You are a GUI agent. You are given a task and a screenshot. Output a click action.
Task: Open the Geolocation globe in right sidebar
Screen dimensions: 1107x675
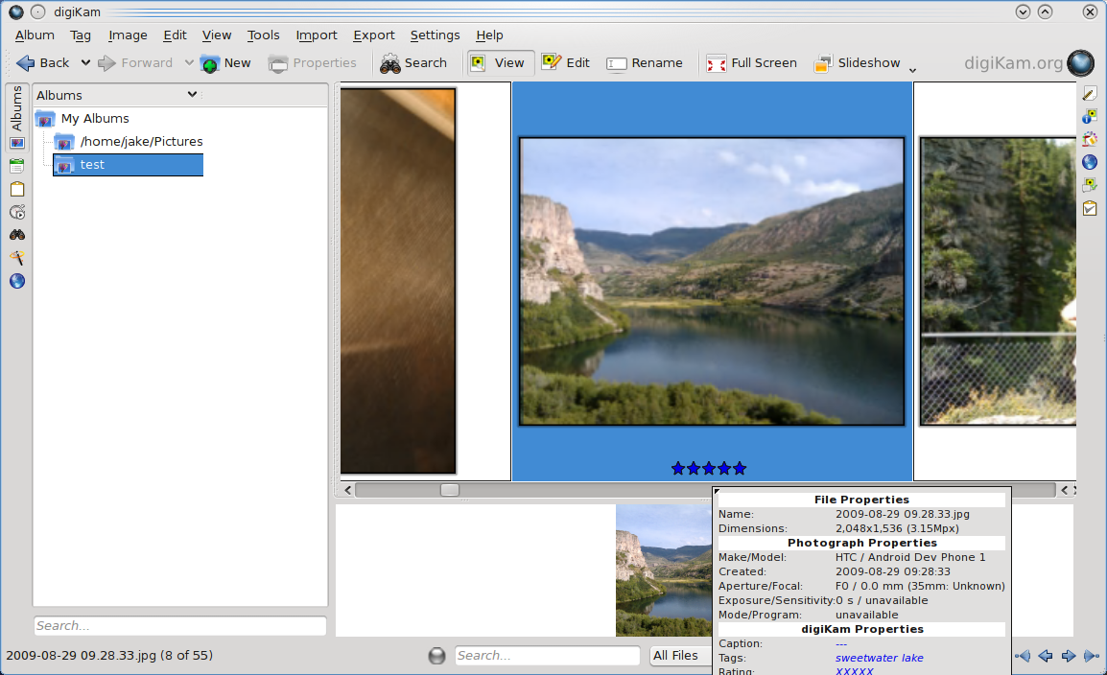tap(1090, 162)
